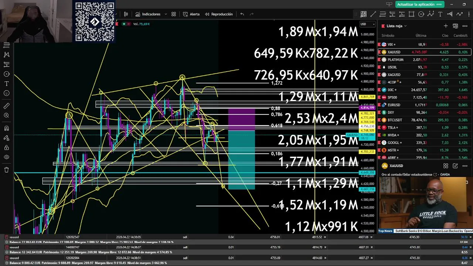
Task: Select TSLA in the watchlist
Action: click(x=424, y=127)
